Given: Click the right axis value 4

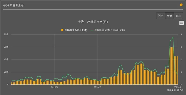Looking at the screenshot, I should pyautogui.click(x=181, y=35).
